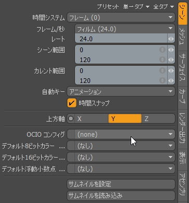Click the arrow stepper of シーン範囲 end field

pos(171,59)
